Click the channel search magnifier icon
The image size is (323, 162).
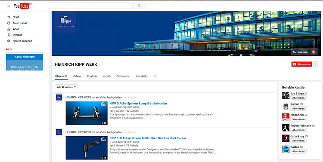pos(155,76)
